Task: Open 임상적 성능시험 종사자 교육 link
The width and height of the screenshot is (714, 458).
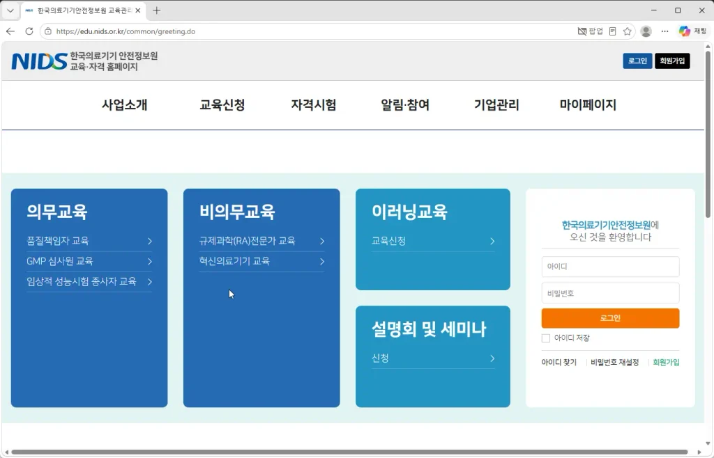Action: point(82,281)
